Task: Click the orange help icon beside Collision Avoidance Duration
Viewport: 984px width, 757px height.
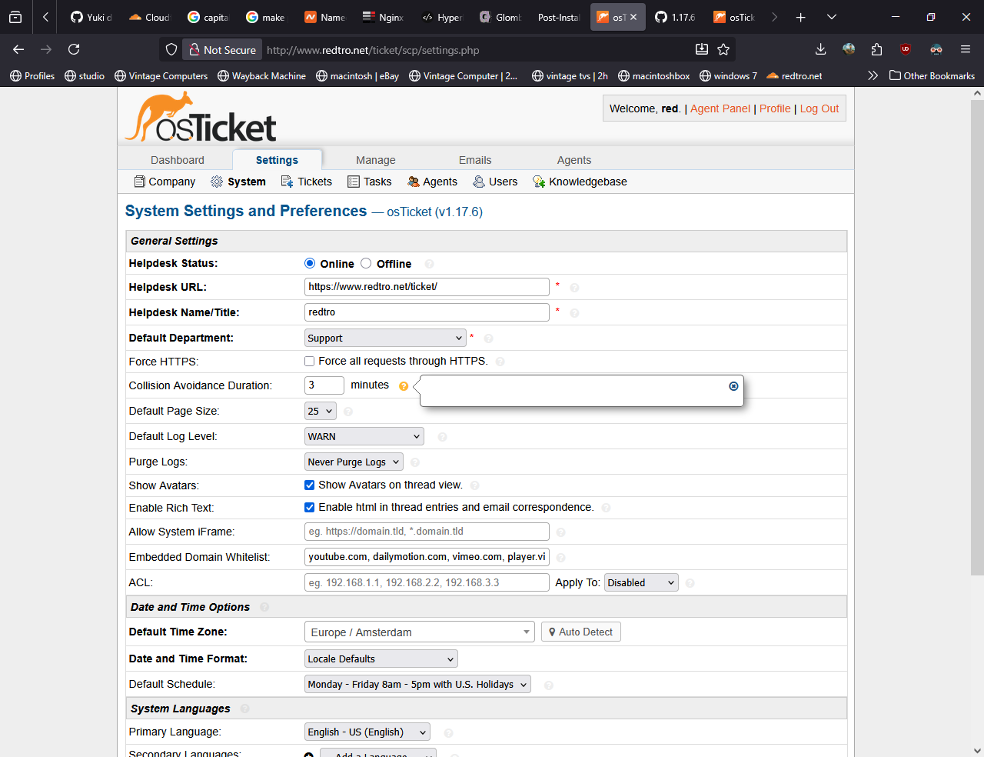Action: click(x=404, y=386)
